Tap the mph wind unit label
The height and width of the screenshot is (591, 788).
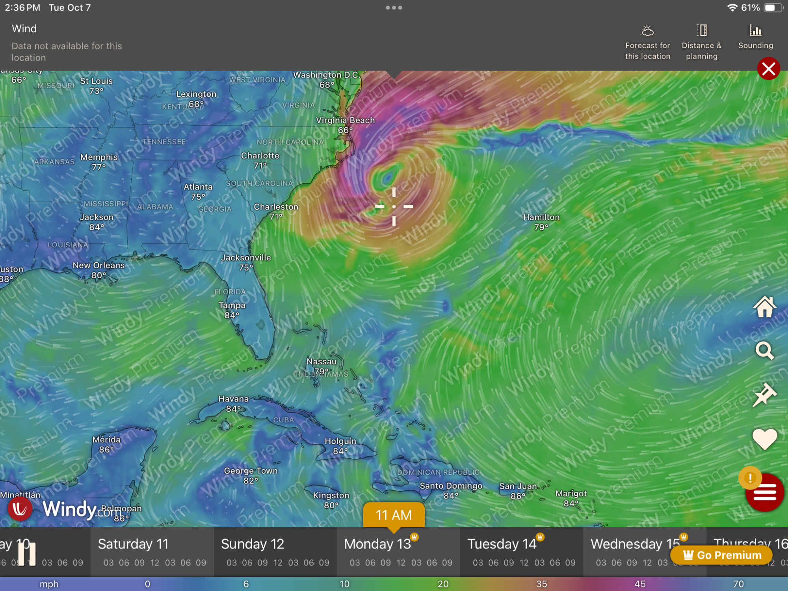click(49, 584)
